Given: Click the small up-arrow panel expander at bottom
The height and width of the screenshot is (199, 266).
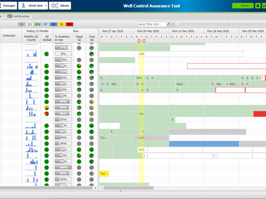Looking at the screenshot, I should 120,191.
